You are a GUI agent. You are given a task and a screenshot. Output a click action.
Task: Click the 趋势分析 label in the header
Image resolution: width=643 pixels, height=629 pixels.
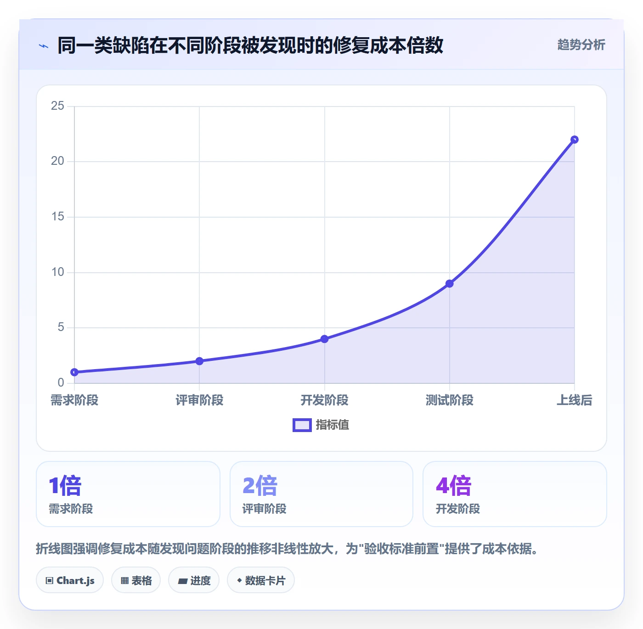(x=581, y=45)
